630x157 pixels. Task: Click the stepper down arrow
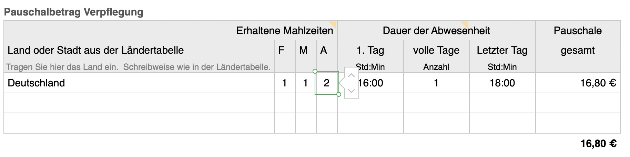tap(351, 91)
